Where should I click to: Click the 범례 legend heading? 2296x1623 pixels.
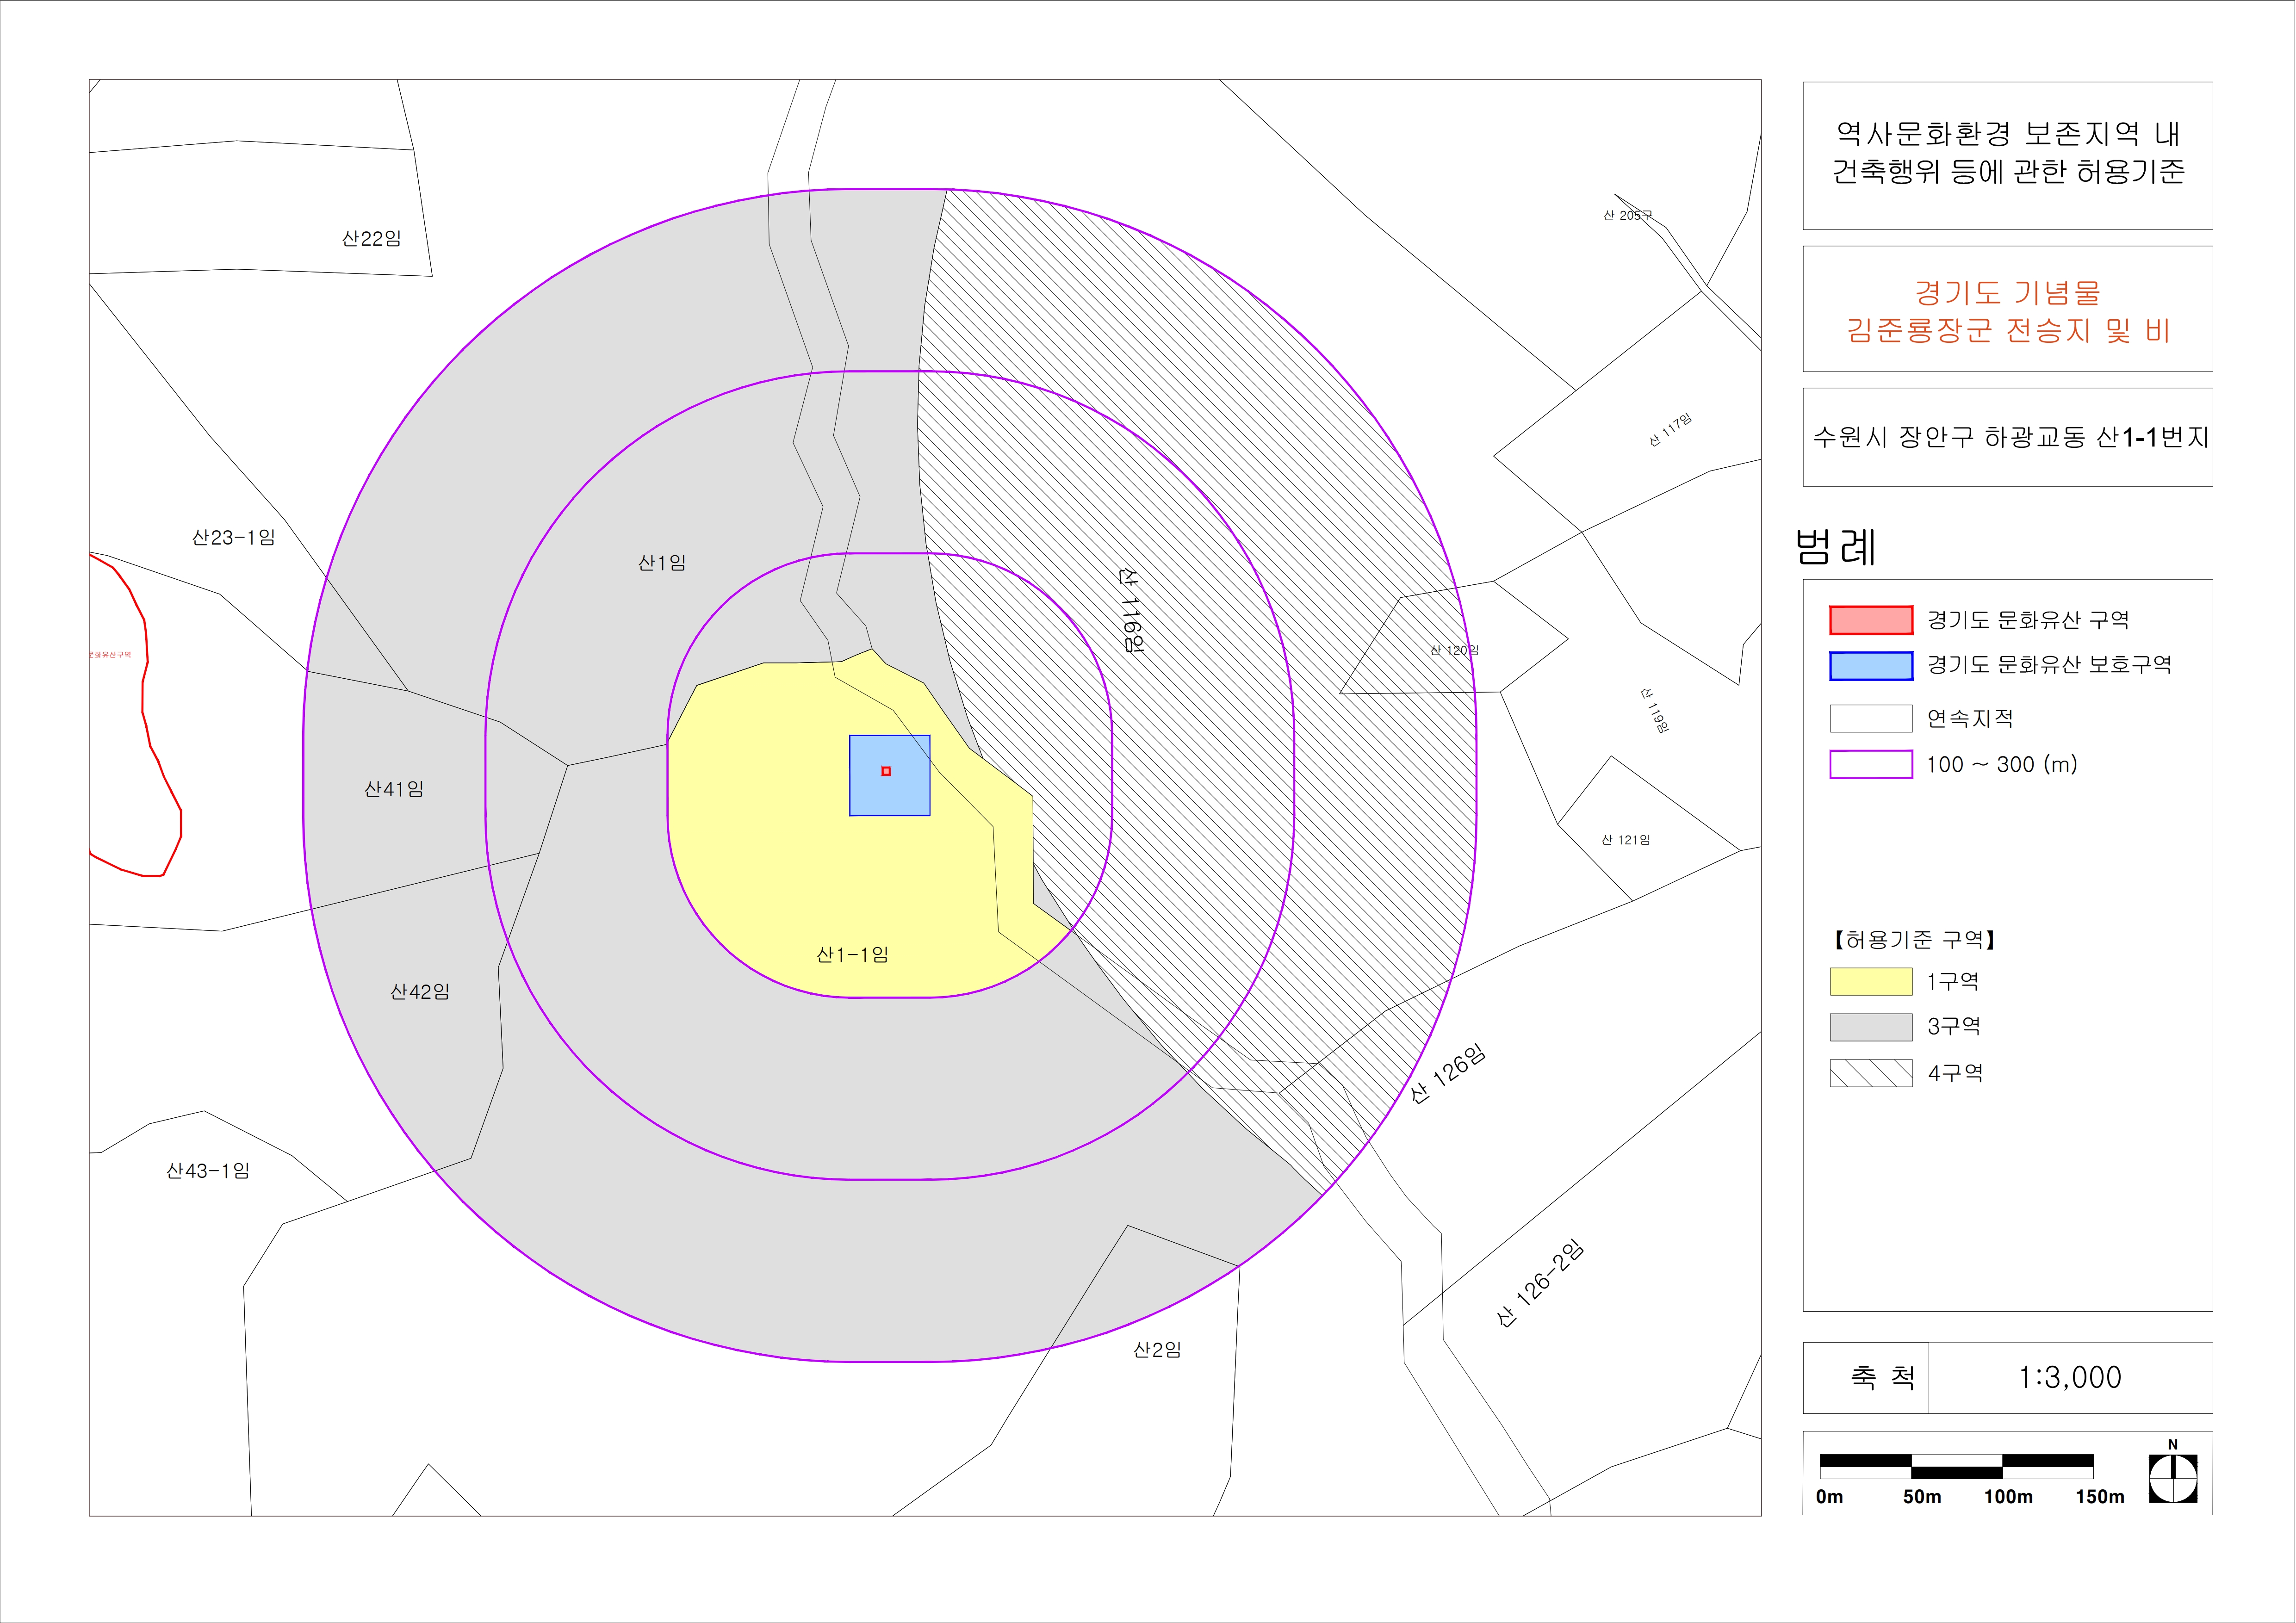[x=1836, y=546]
